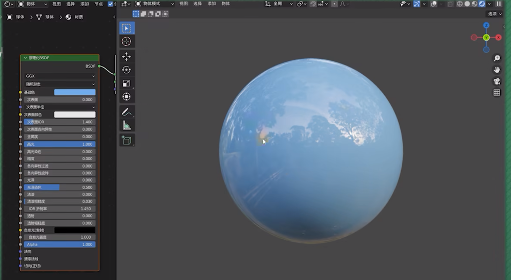This screenshot has width=511, height=280.
Task: Toggle camera view icon
Action: (497, 81)
